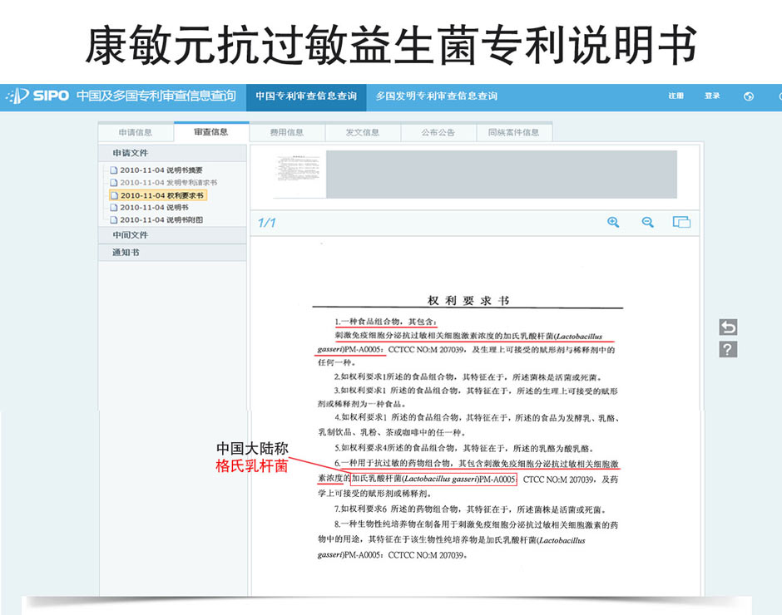This screenshot has width=782, height=615.
Task: Click the claim line starting with 1.一种食品组合物
Action: 385,322
